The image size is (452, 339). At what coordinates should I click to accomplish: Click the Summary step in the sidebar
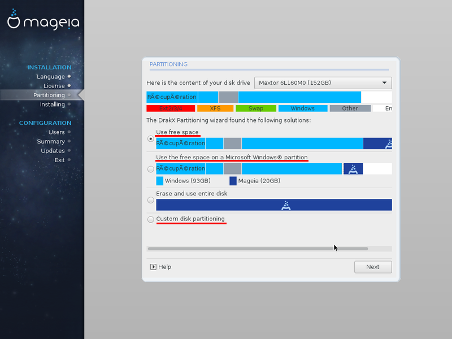point(51,142)
